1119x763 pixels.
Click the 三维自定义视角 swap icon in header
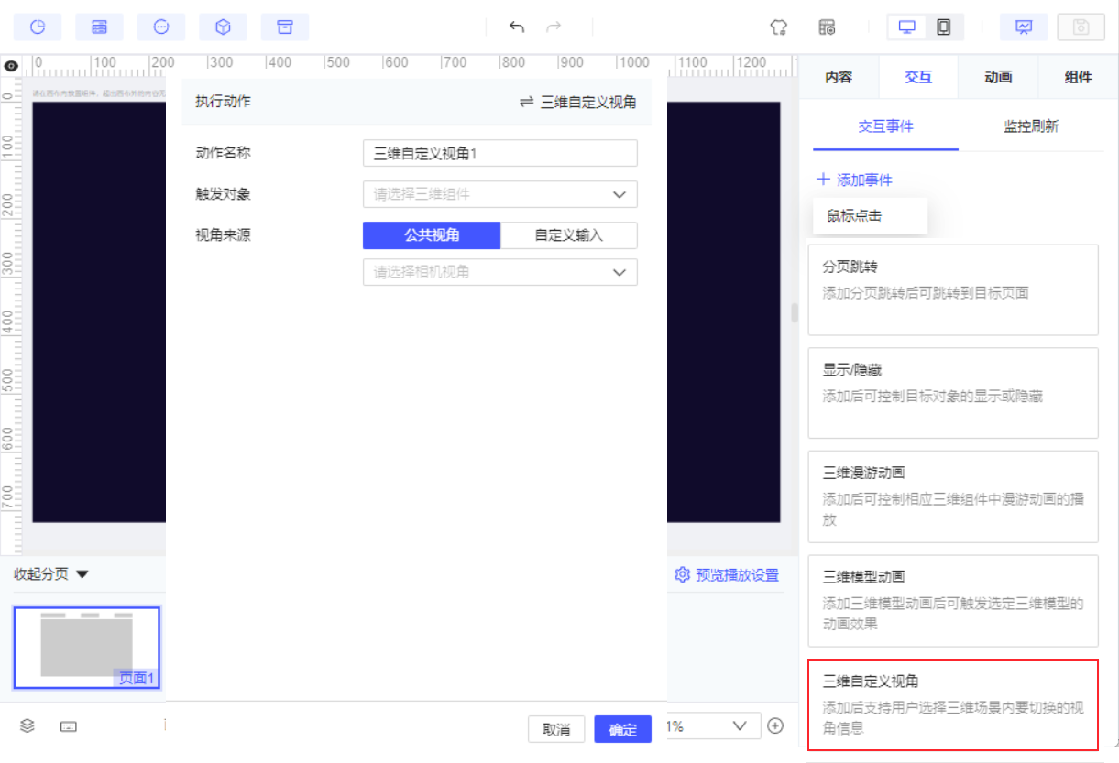pos(526,102)
